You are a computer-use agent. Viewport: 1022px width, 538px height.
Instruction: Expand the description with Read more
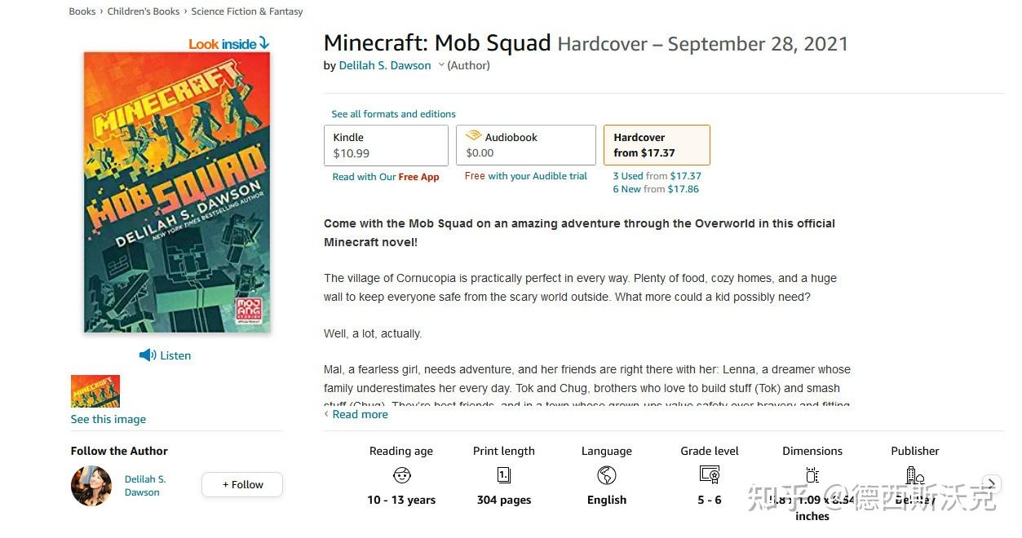[360, 414]
